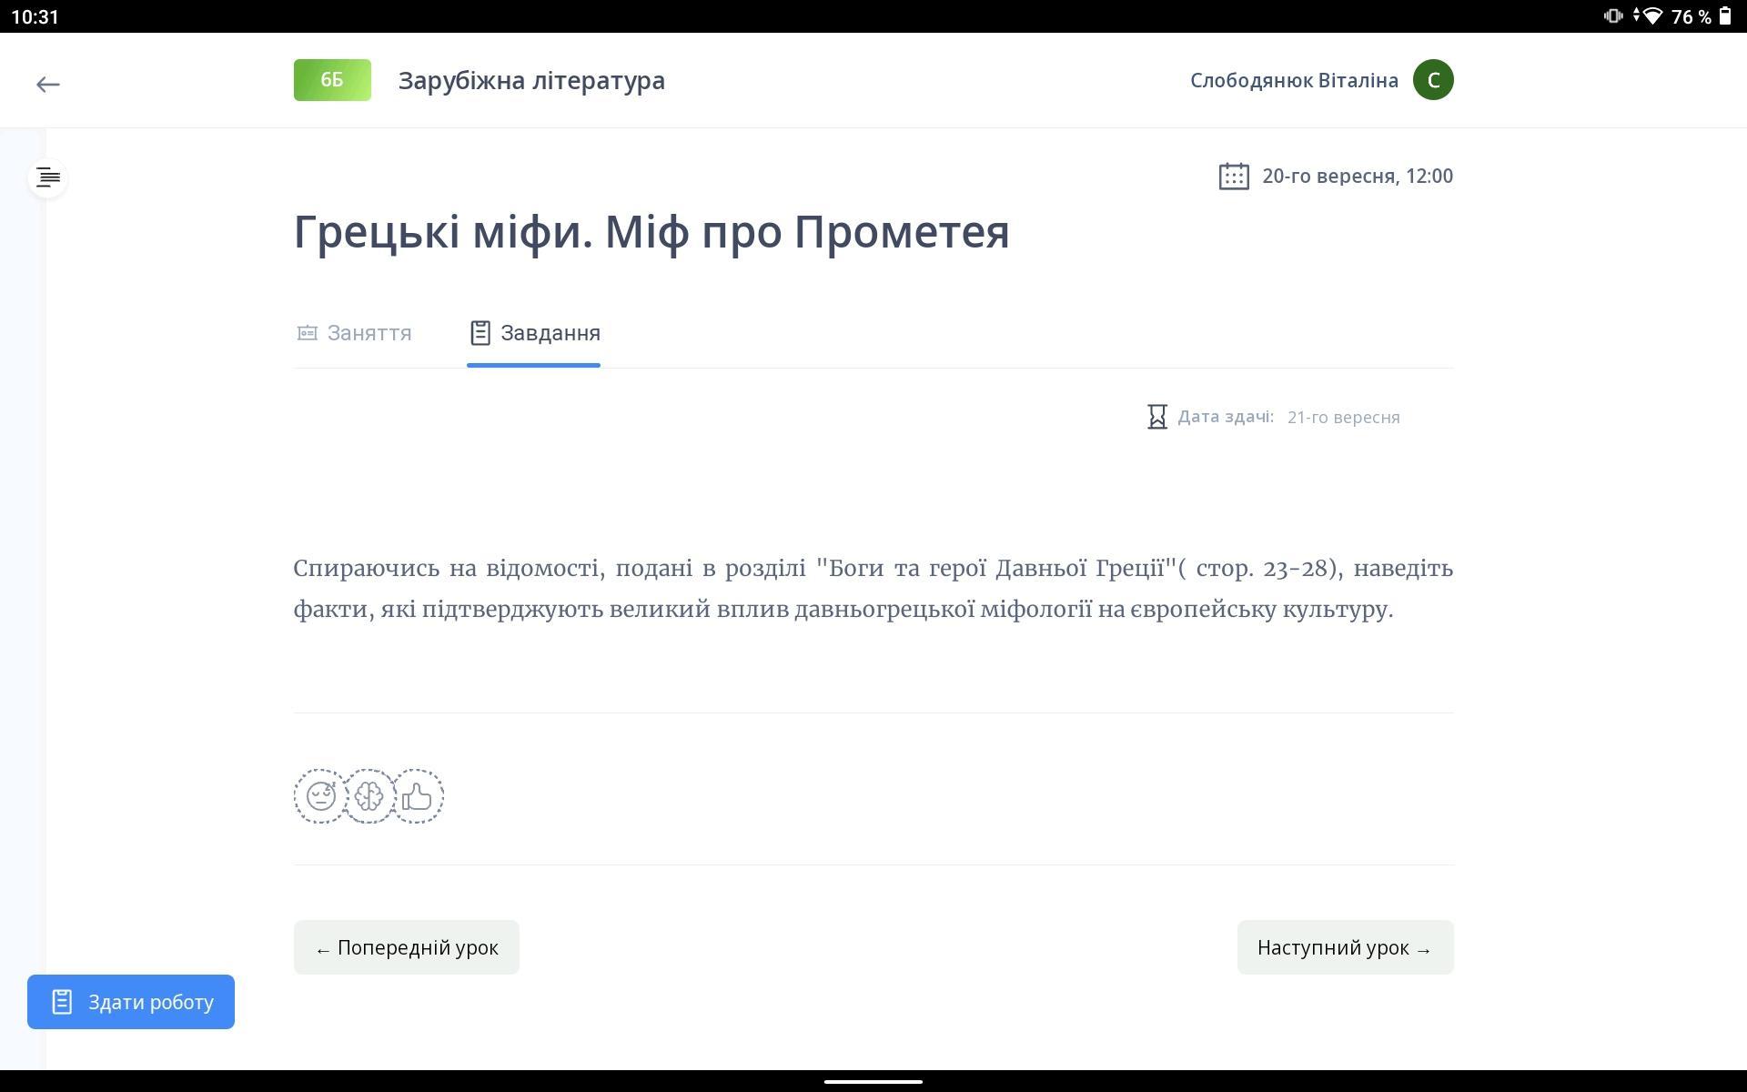Click the sleepy face reaction icon

click(320, 796)
